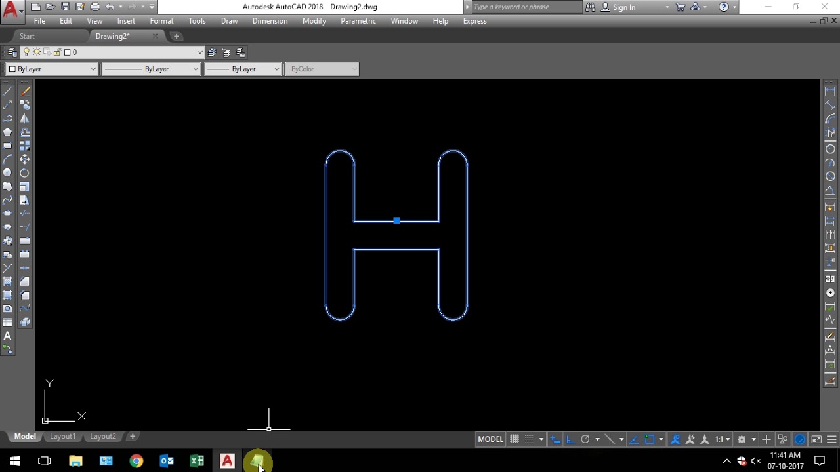Create New drawing from quick access toolbar
This screenshot has height=472, width=840.
[x=35, y=7]
